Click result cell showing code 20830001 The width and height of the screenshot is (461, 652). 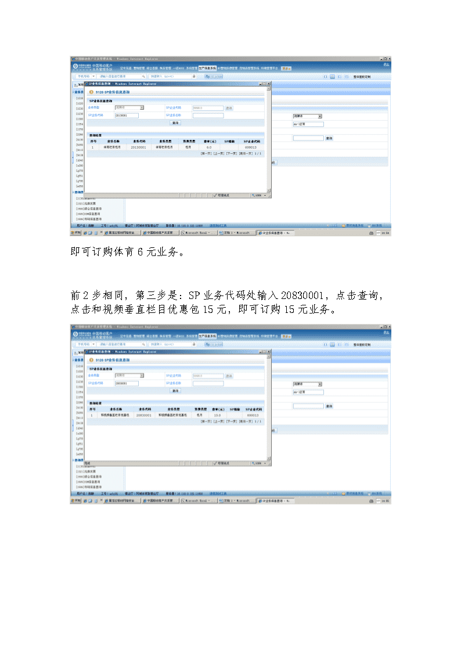coord(144,415)
